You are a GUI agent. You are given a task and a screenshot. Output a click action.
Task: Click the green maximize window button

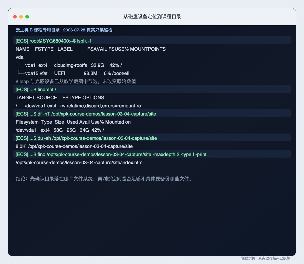coord(27,17)
